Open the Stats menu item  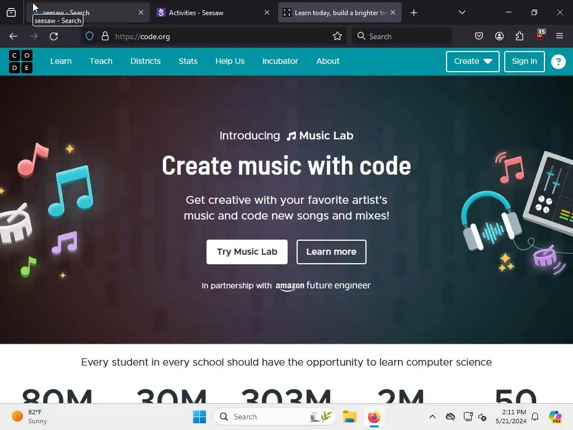click(188, 61)
